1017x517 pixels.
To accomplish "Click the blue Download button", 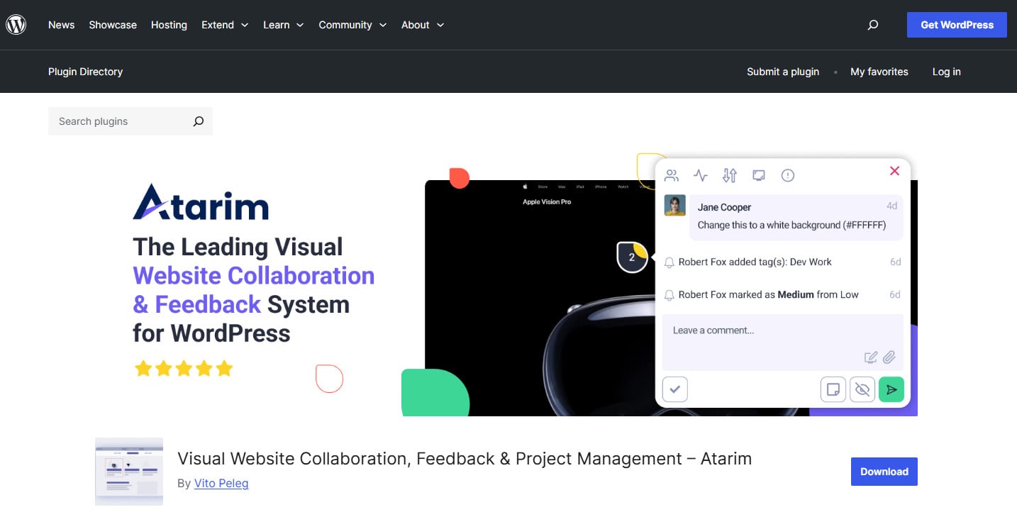I will [884, 472].
